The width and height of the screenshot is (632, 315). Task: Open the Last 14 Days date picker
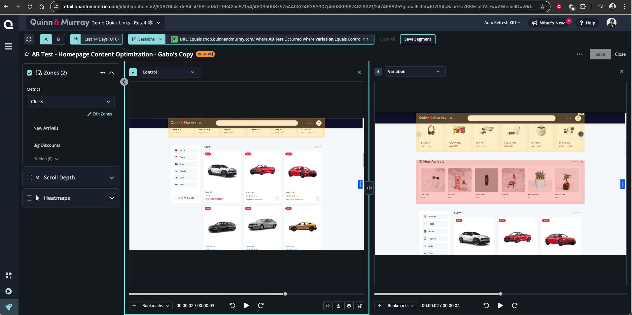tap(96, 39)
